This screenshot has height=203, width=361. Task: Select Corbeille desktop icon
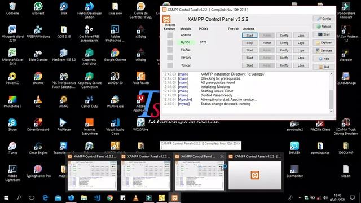12,9
